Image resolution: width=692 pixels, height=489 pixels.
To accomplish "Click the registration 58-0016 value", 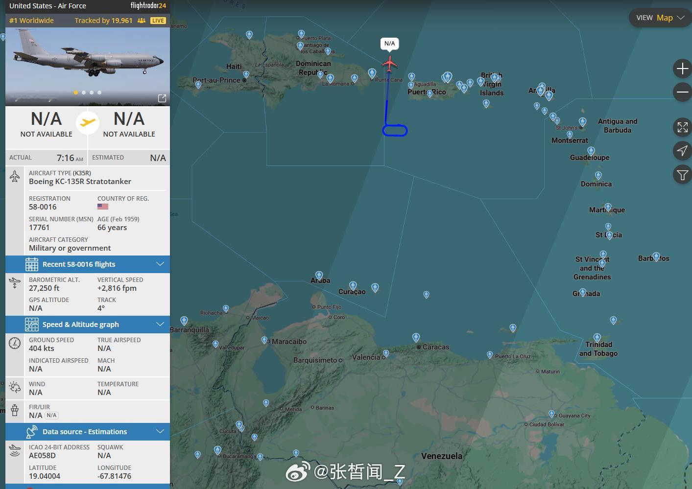I will pos(43,207).
